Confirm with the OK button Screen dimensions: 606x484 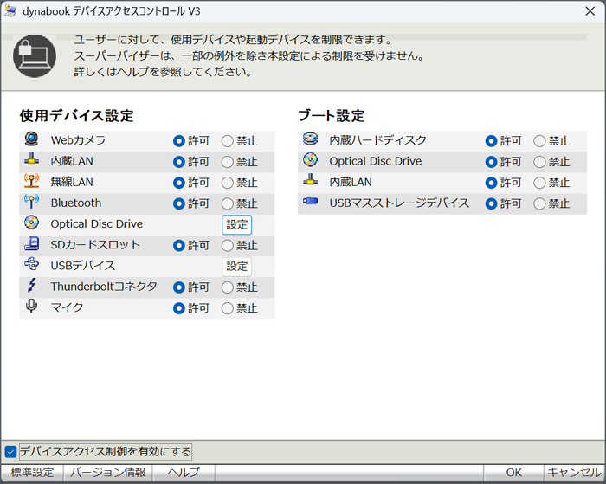[x=513, y=473]
